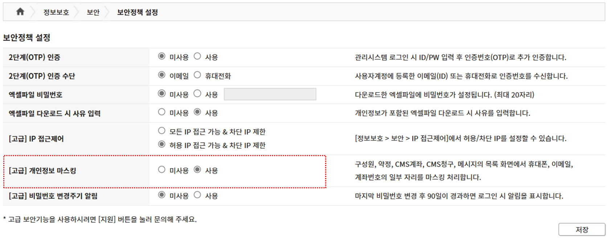The height and width of the screenshot is (238, 611).
Task: Select 사용 for 엑셀파일 다운로드 사유 입력
Action: [197, 112]
